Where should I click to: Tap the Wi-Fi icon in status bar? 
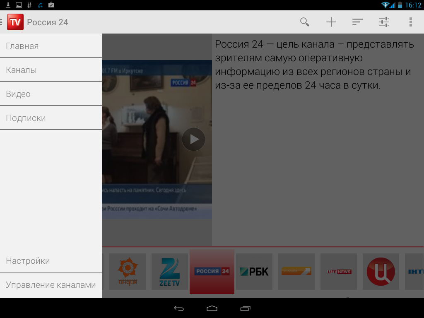pos(385,5)
